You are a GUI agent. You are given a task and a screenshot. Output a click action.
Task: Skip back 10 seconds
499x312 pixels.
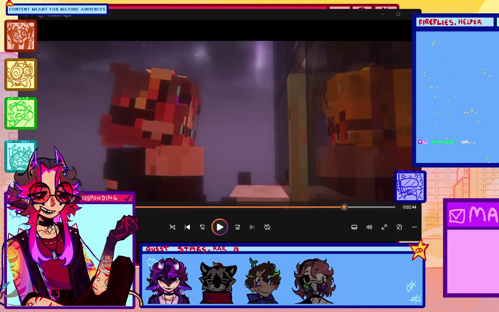[202, 227]
